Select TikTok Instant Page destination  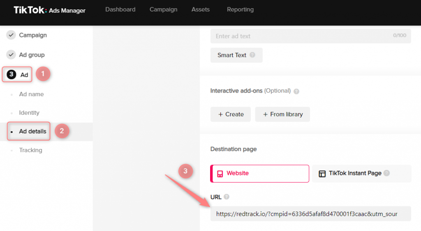click(362, 174)
